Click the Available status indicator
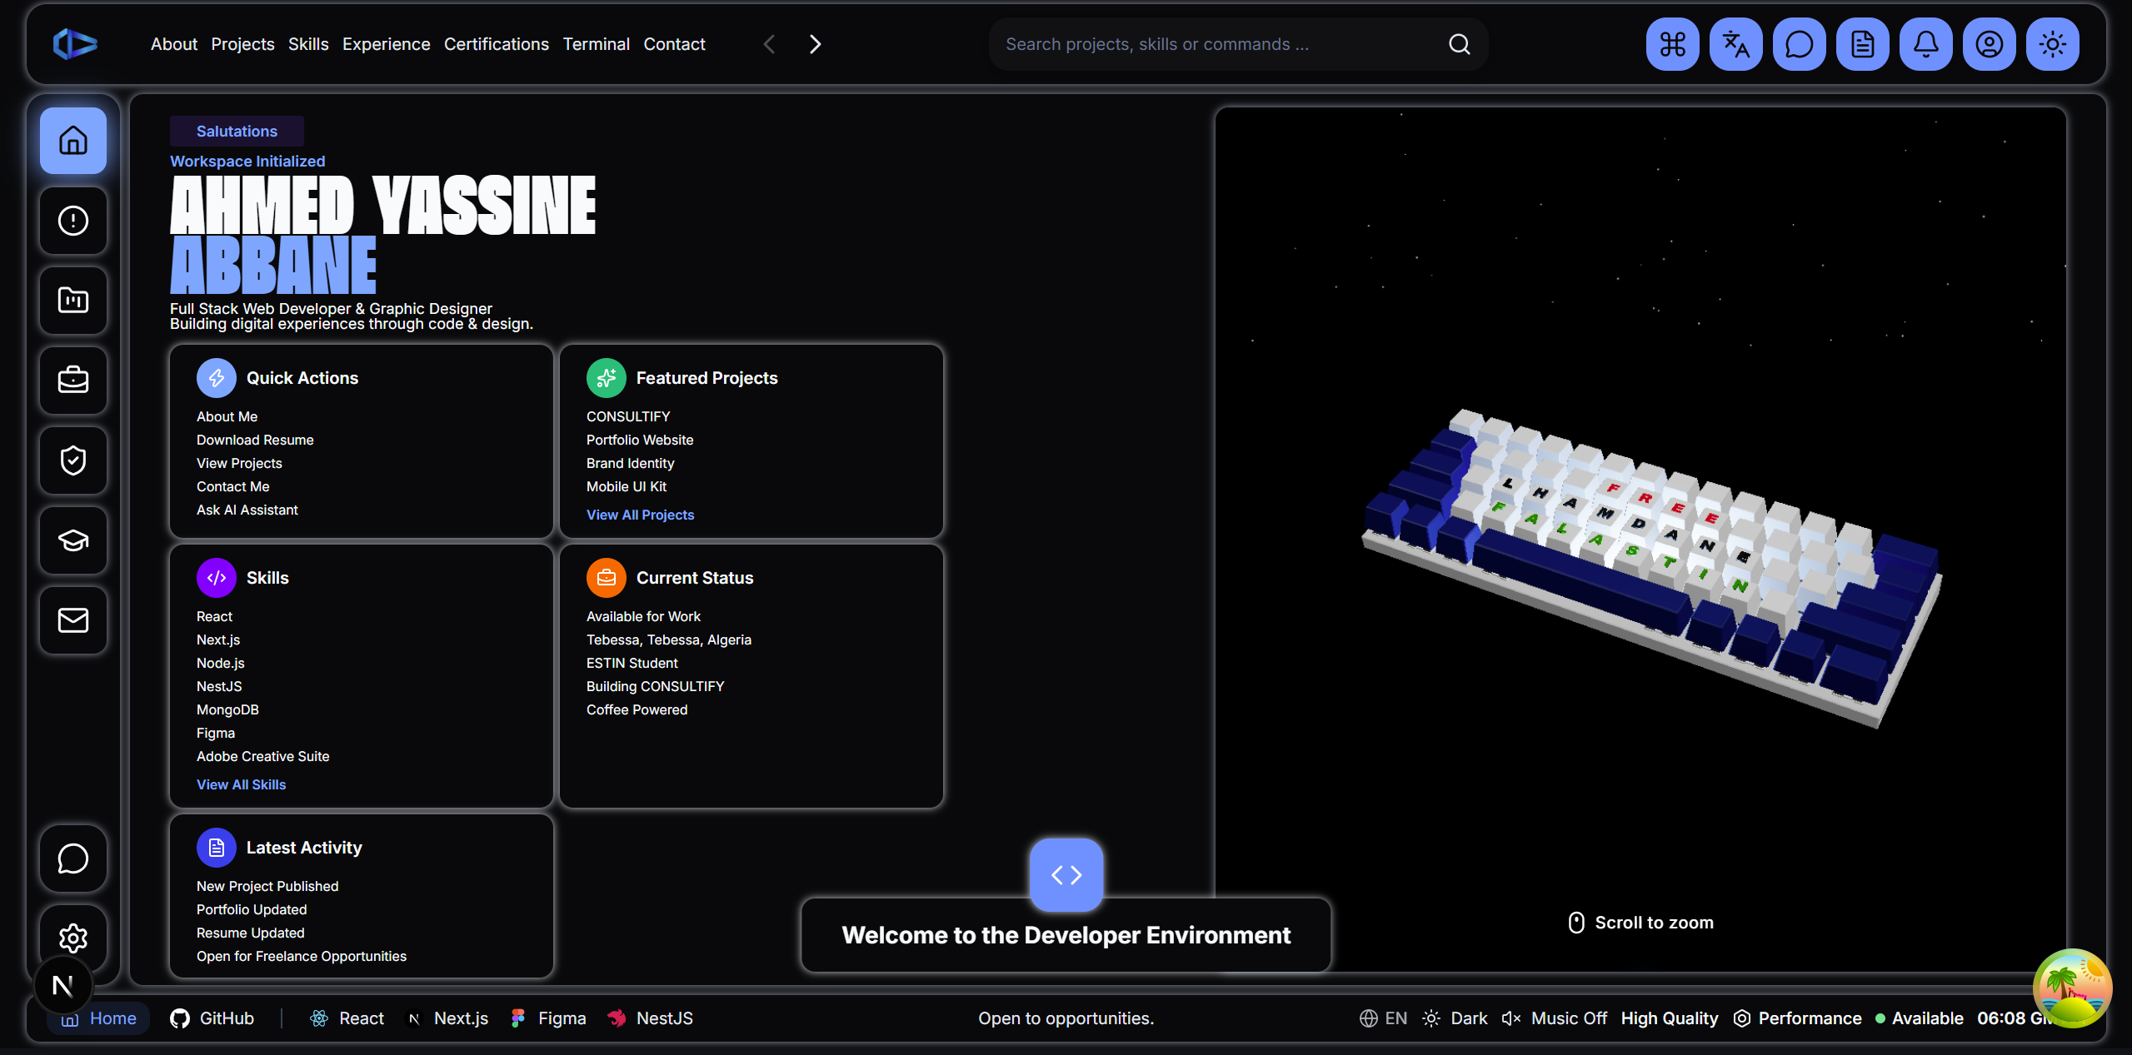Viewport: 2132px width, 1055px height. coord(1920,1018)
